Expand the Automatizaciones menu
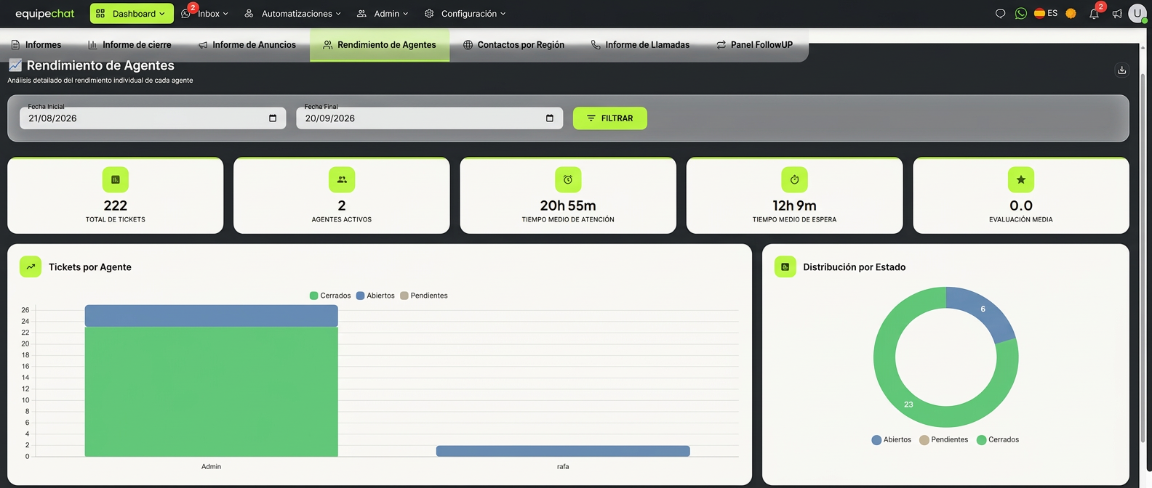 (x=293, y=14)
